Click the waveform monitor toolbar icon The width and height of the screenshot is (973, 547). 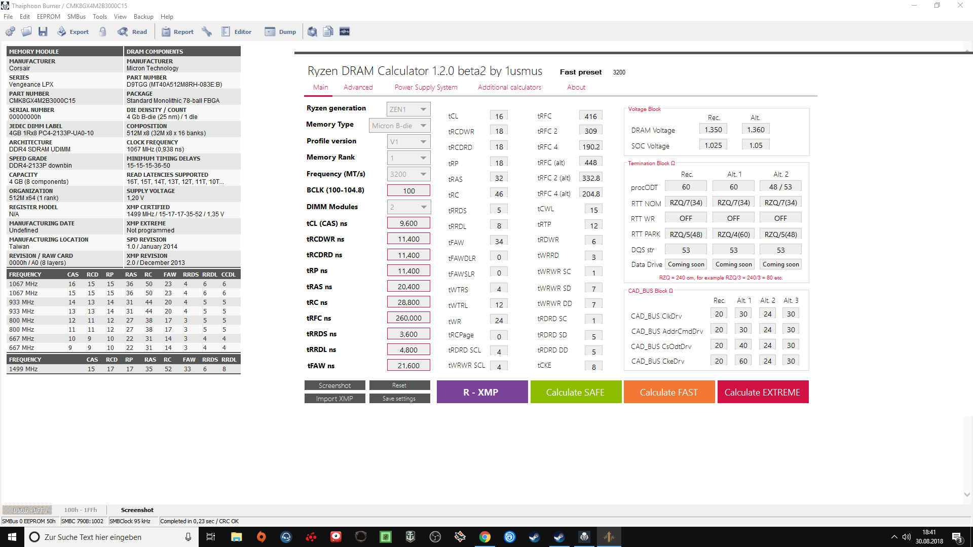(345, 31)
